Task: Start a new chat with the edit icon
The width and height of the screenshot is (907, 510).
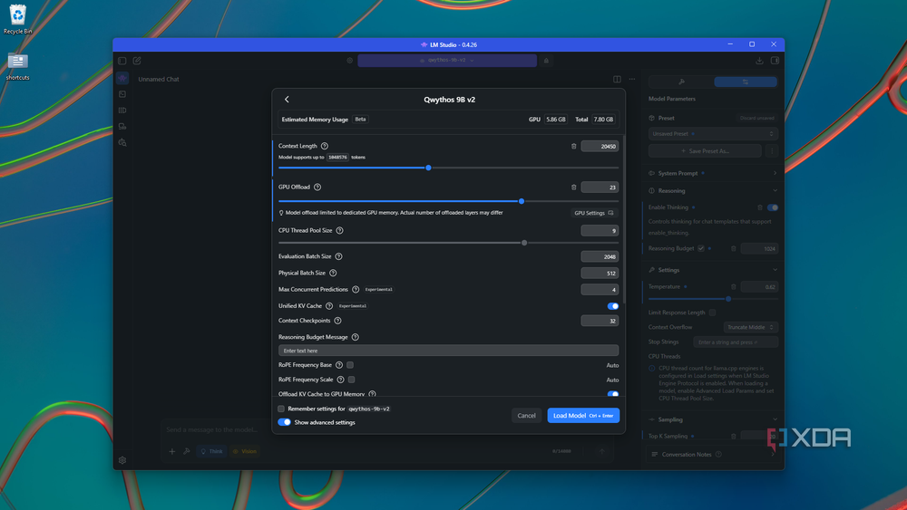Action: (x=137, y=61)
